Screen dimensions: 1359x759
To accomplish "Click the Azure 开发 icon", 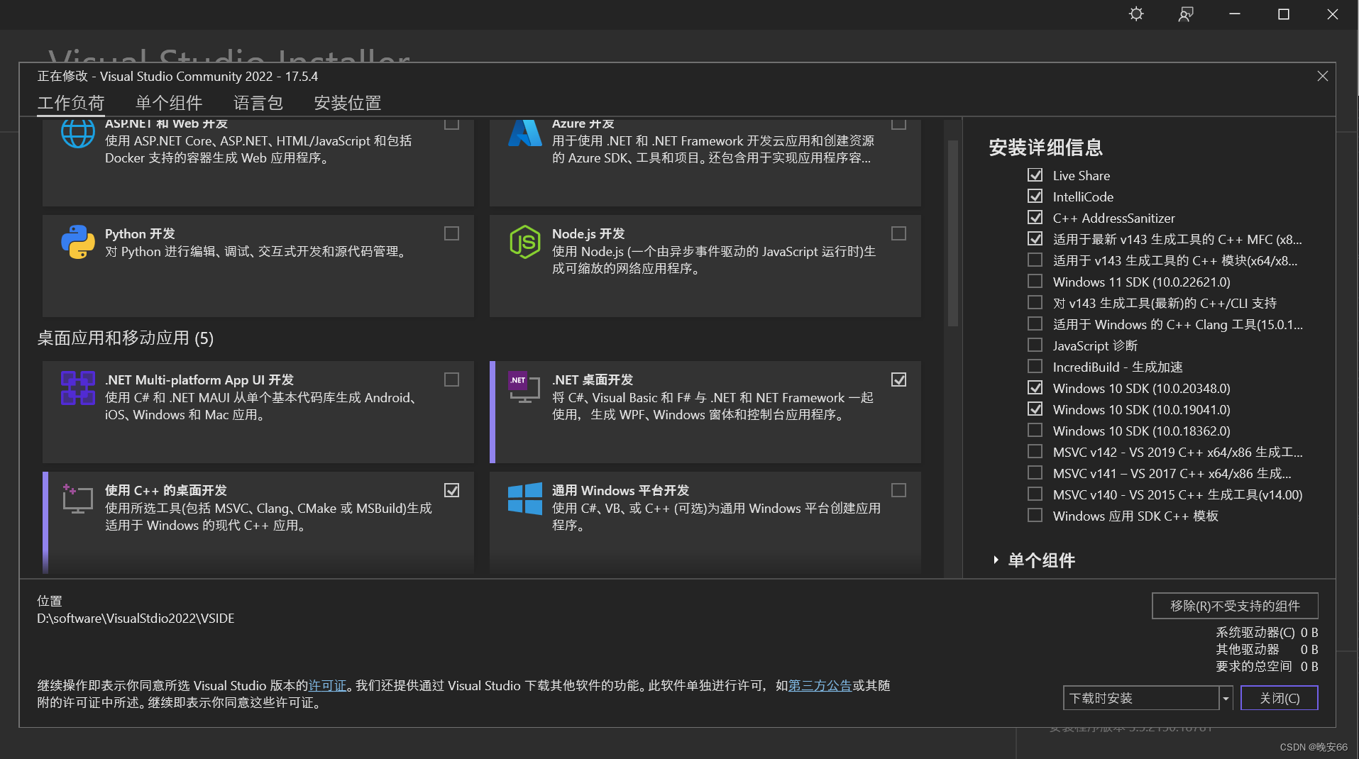I will pos(524,133).
